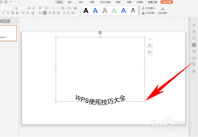
Task: Click the overlapping shapes icon in sidebar
Action: (194, 38)
